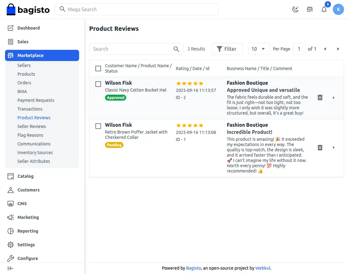Toggle dark mode with the moon icon

click(x=295, y=9)
